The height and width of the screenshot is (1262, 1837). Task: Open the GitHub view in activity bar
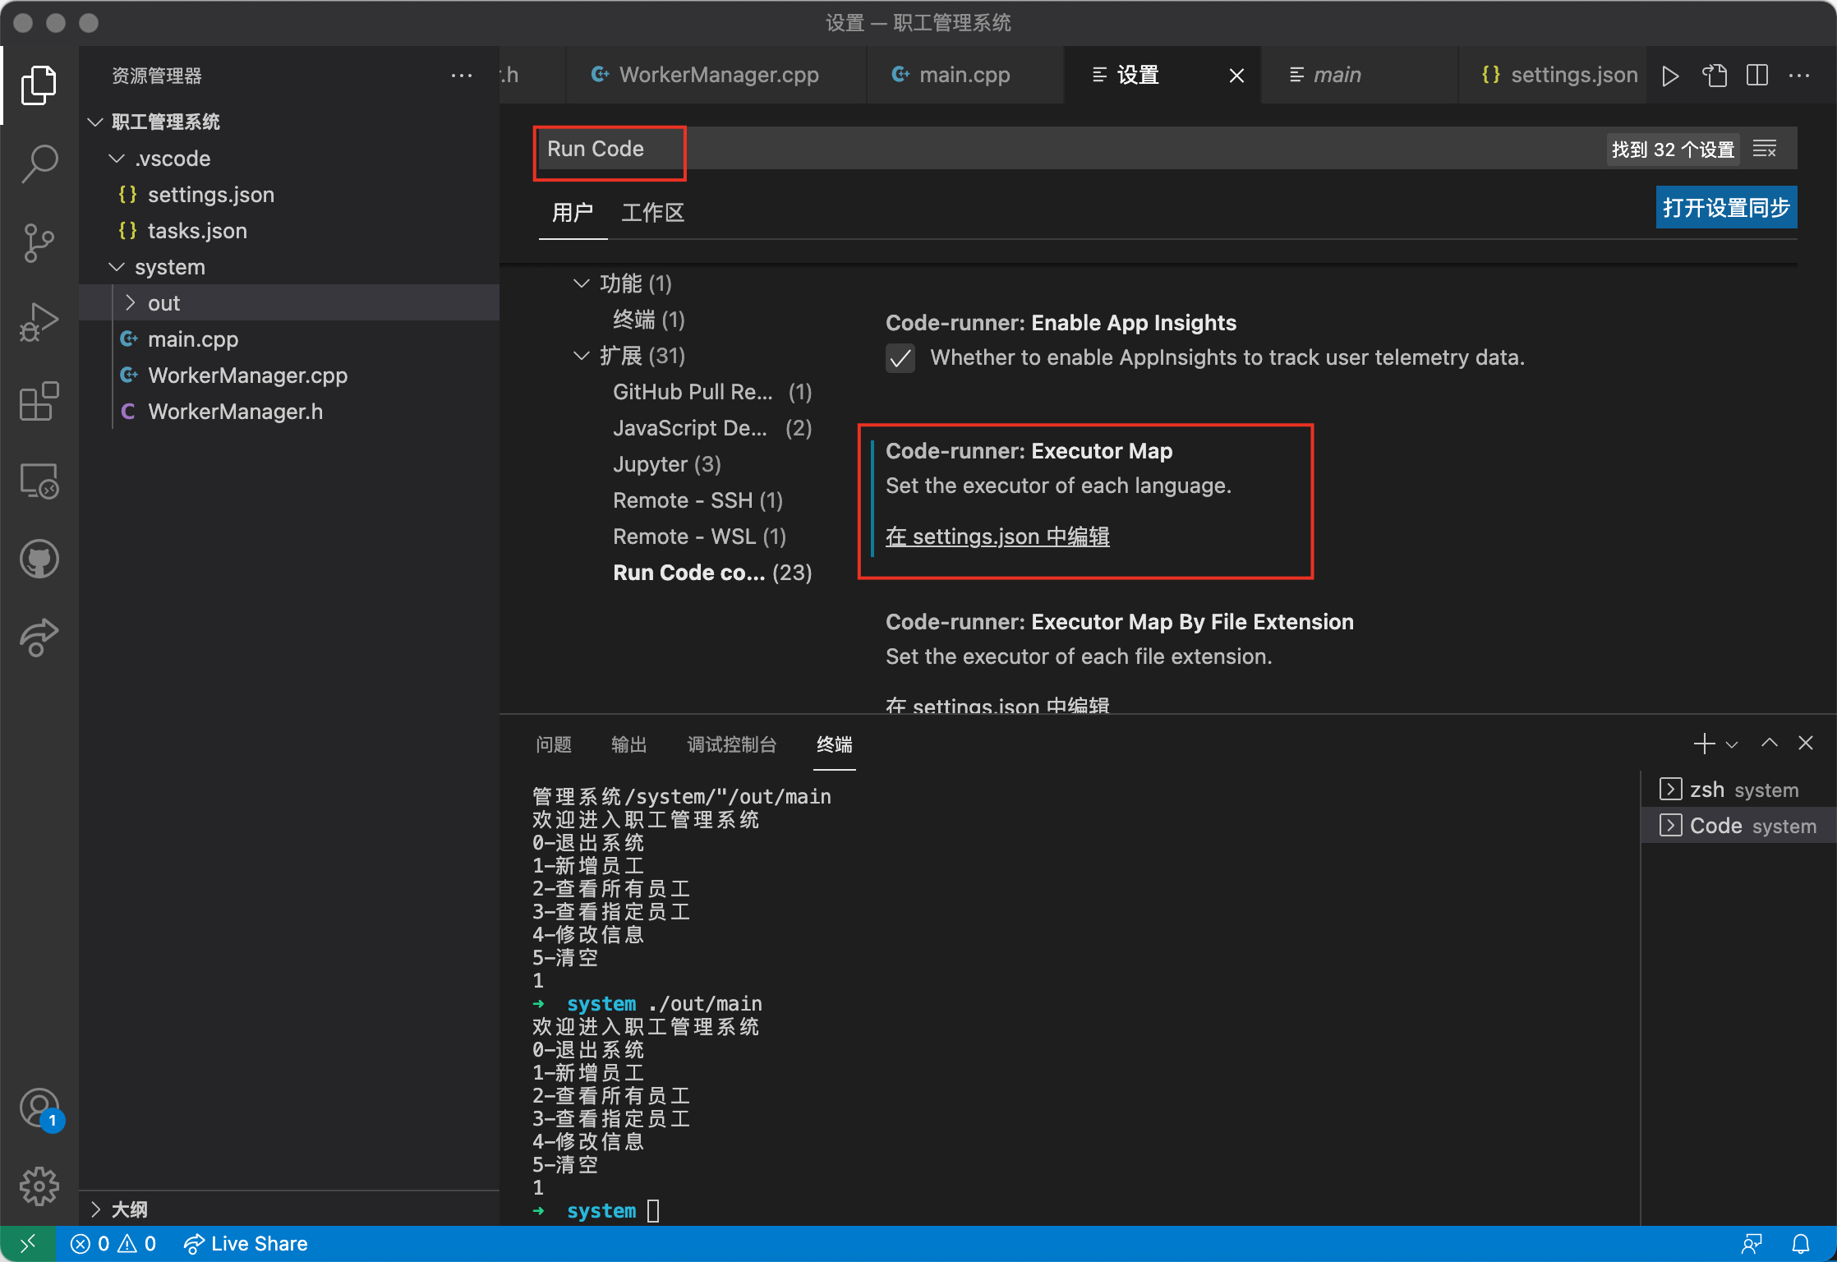point(39,560)
